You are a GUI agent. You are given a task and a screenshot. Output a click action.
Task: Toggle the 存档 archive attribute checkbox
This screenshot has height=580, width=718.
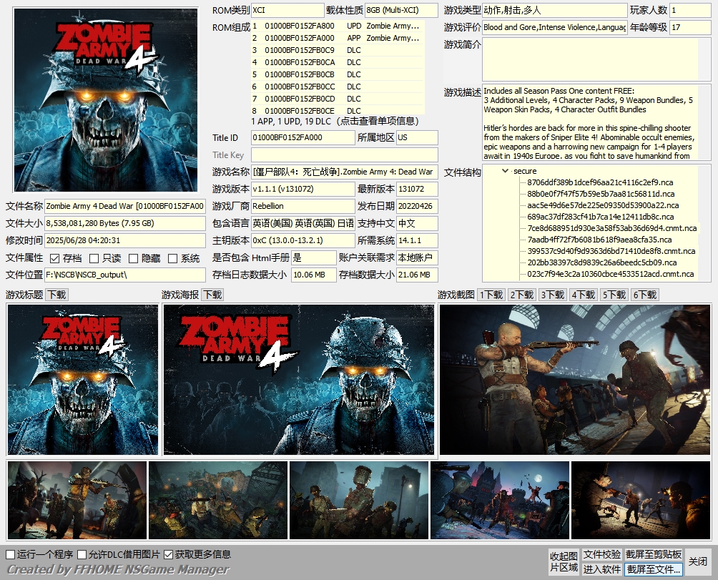coord(55,258)
